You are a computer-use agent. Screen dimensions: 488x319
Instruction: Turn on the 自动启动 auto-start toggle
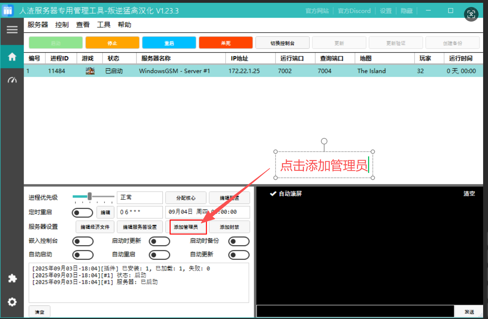click(83, 255)
